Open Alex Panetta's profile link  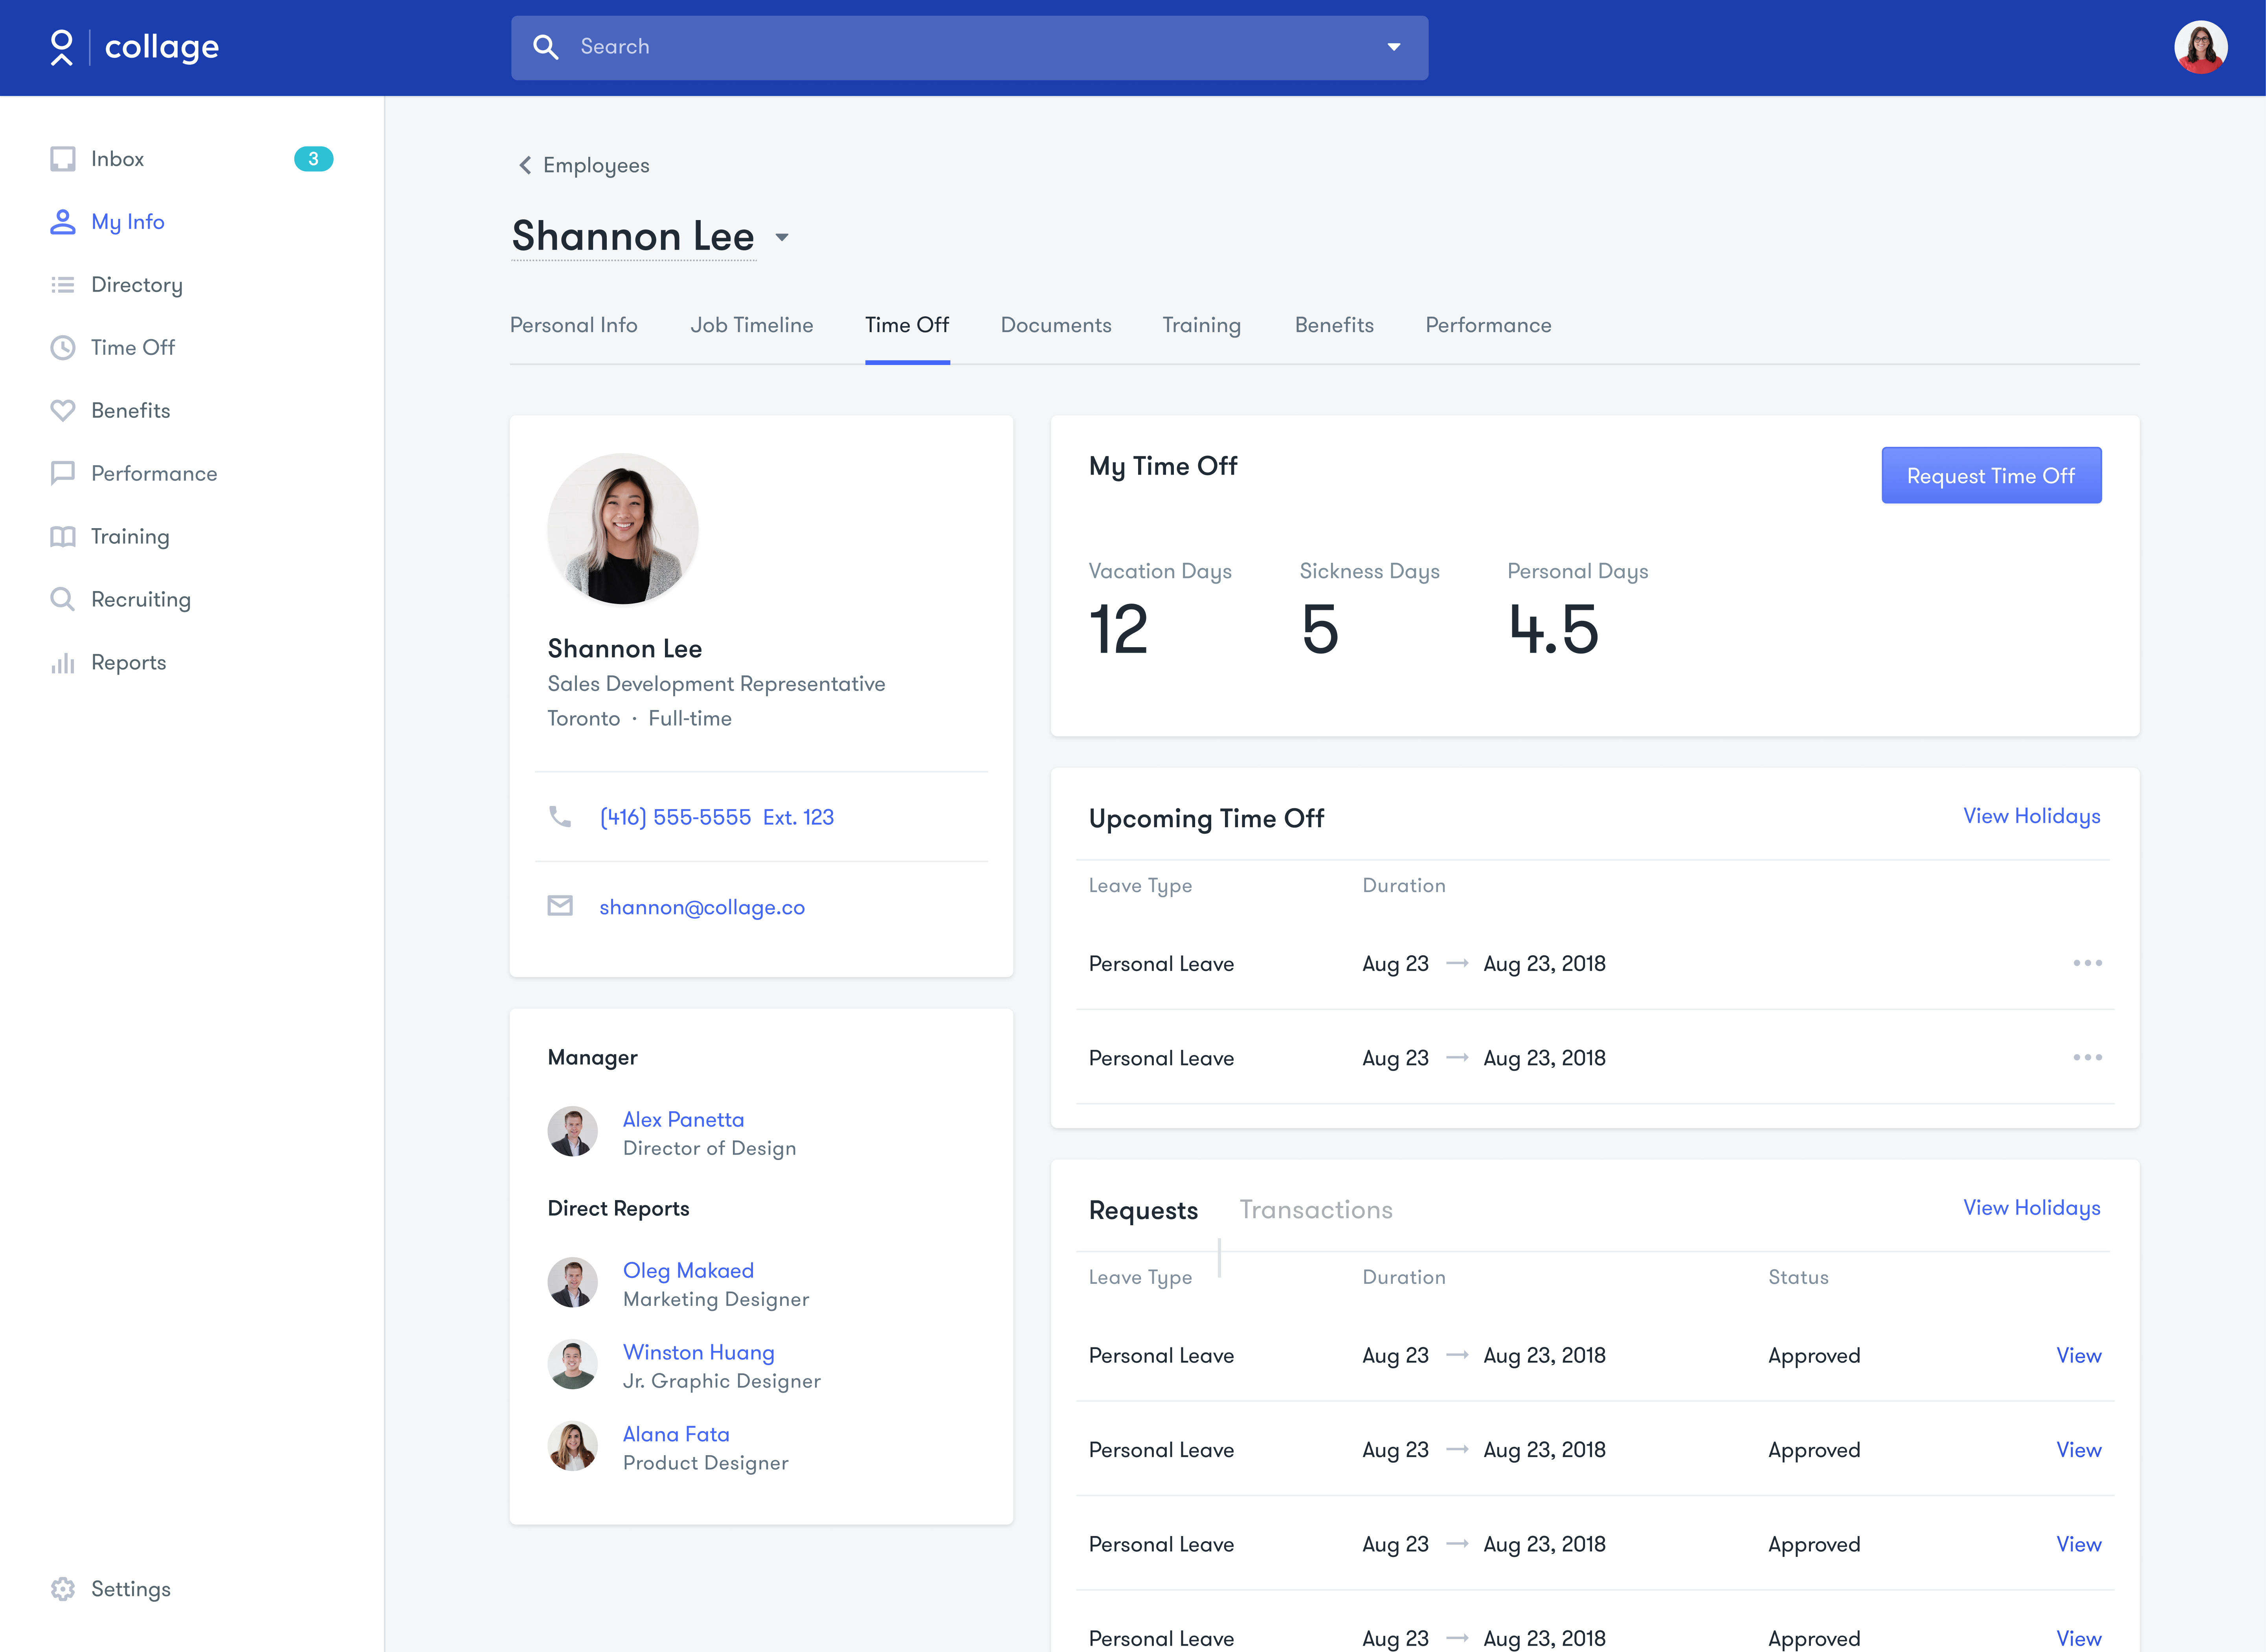tap(683, 1120)
